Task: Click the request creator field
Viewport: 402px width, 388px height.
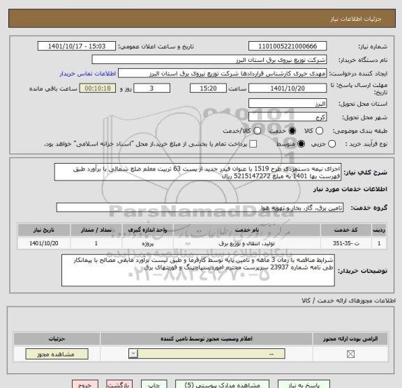Action: point(222,74)
